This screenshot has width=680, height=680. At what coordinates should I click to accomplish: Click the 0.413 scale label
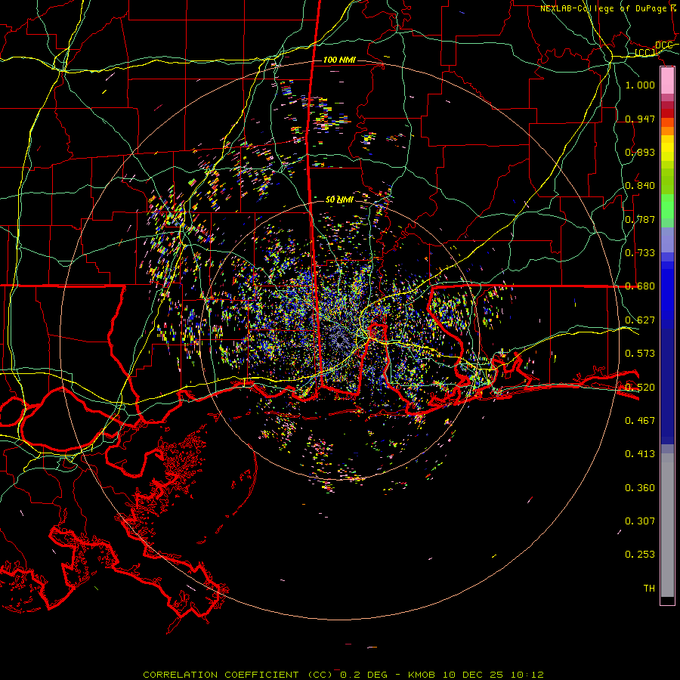point(640,454)
